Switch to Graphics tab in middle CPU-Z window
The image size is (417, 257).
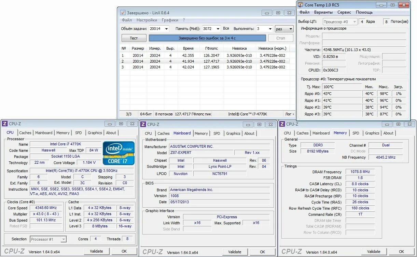click(233, 133)
